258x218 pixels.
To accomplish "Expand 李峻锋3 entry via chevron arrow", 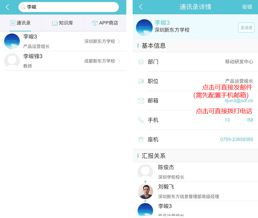I will pos(119,61).
